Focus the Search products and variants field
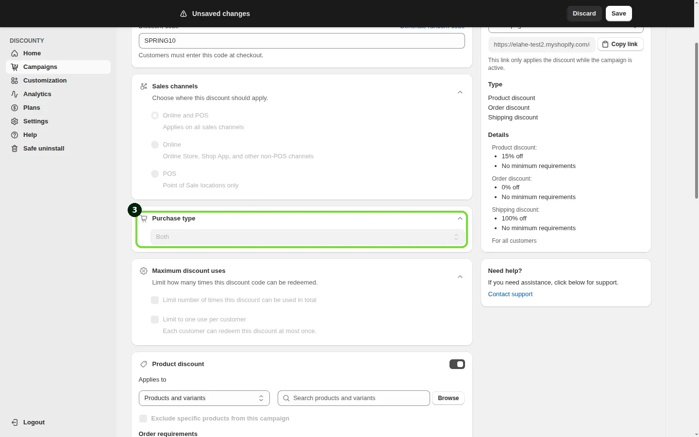This screenshot has height=437, width=699. tap(354, 398)
